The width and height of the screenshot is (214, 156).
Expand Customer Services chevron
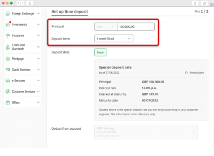tap(38, 92)
